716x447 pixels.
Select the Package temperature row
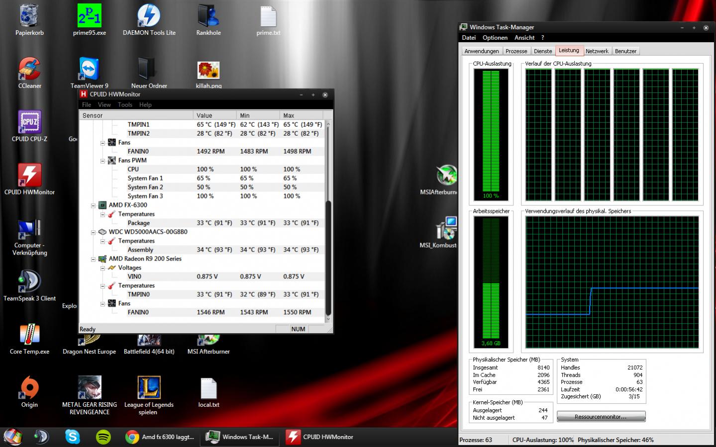click(x=203, y=223)
